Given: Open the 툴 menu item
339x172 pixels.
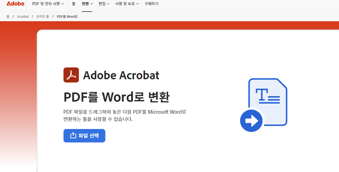Looking at the screenshot, I should tap(74, 4).
